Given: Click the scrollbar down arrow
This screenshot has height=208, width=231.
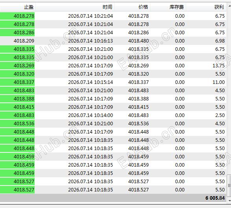Looking at the screenshot, I should (229, 201).
